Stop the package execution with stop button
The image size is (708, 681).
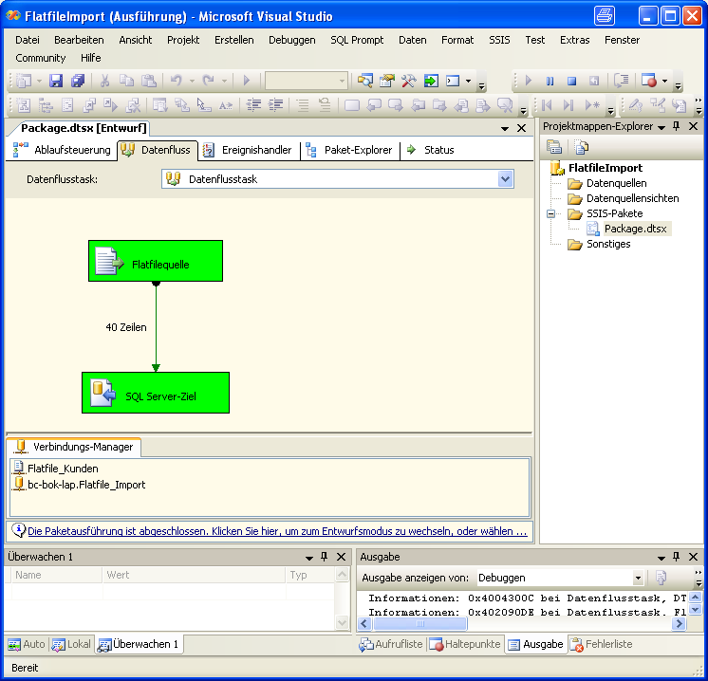point(571,82)
